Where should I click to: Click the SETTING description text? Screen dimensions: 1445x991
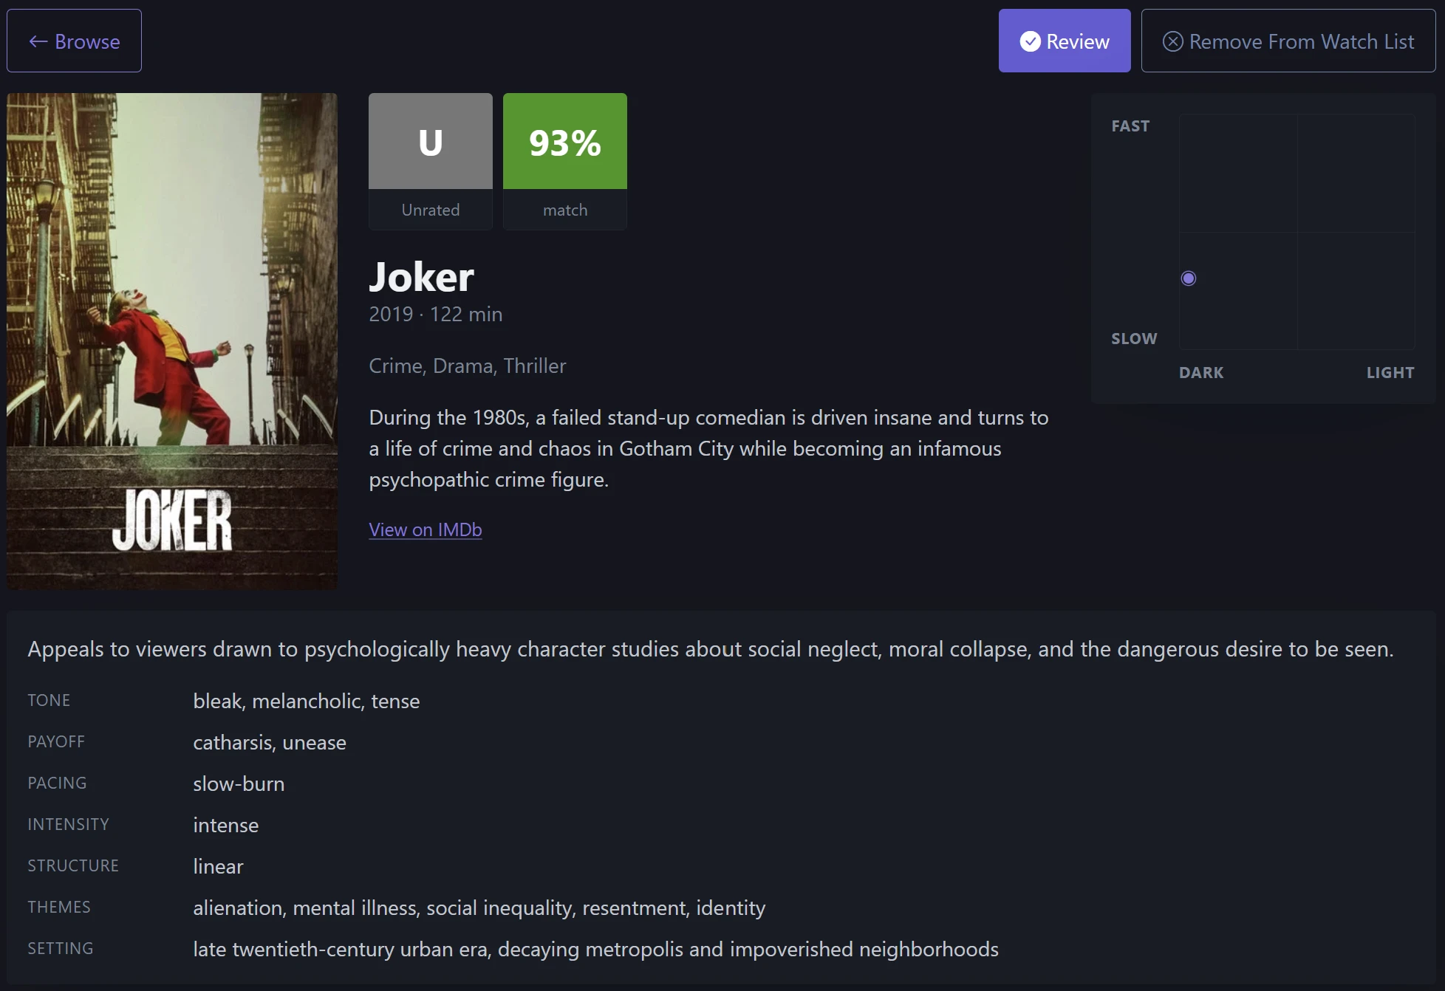[x=596, y=949]
